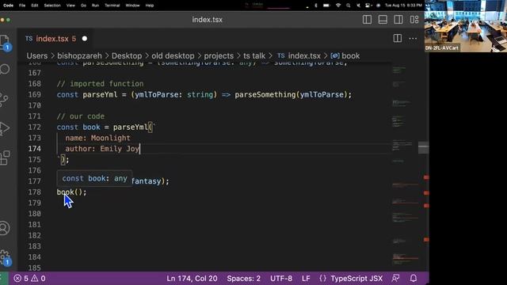This screenshot has height=285, width=507.
Task: Open the Edit menu
Action: click(35, 6)
